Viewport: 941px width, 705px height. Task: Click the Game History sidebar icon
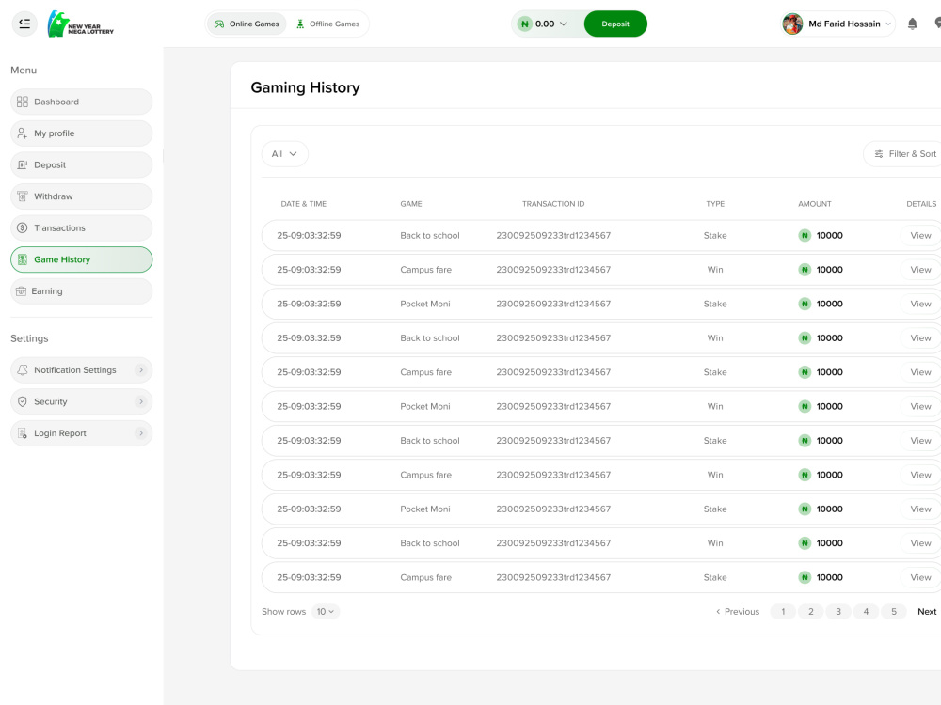click(23, 259)
